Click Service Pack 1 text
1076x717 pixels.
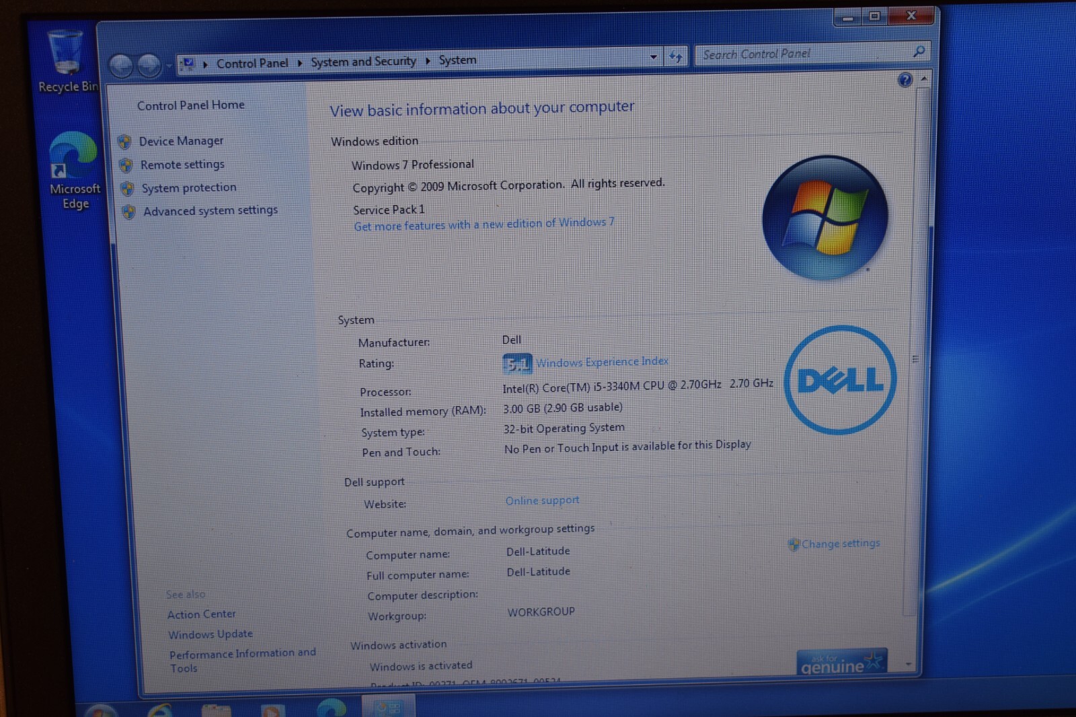click(x=389, y=210)
